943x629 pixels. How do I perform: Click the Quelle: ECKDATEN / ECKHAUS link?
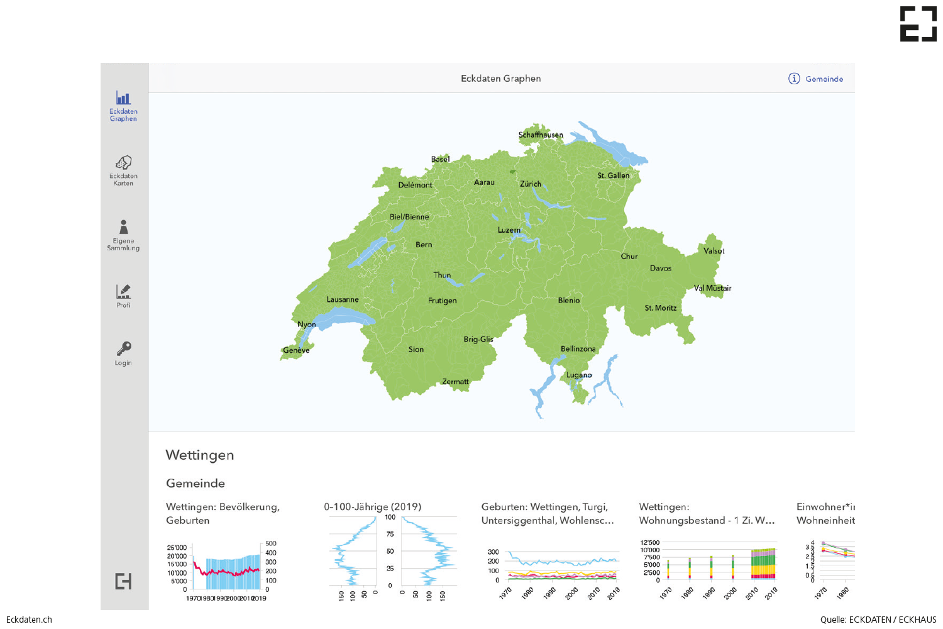878,620
